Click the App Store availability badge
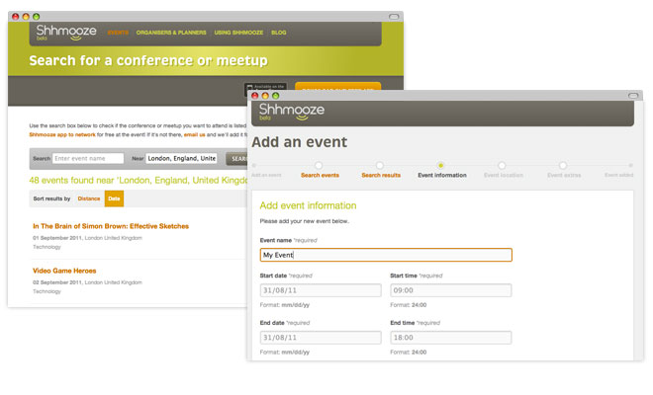The width and height of the screenshot is (653, 395). 265,87
